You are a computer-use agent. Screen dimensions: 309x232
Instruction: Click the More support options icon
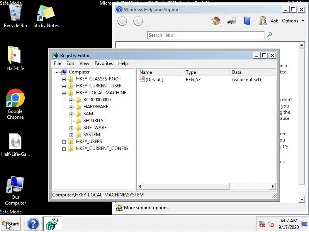point(119,208)
